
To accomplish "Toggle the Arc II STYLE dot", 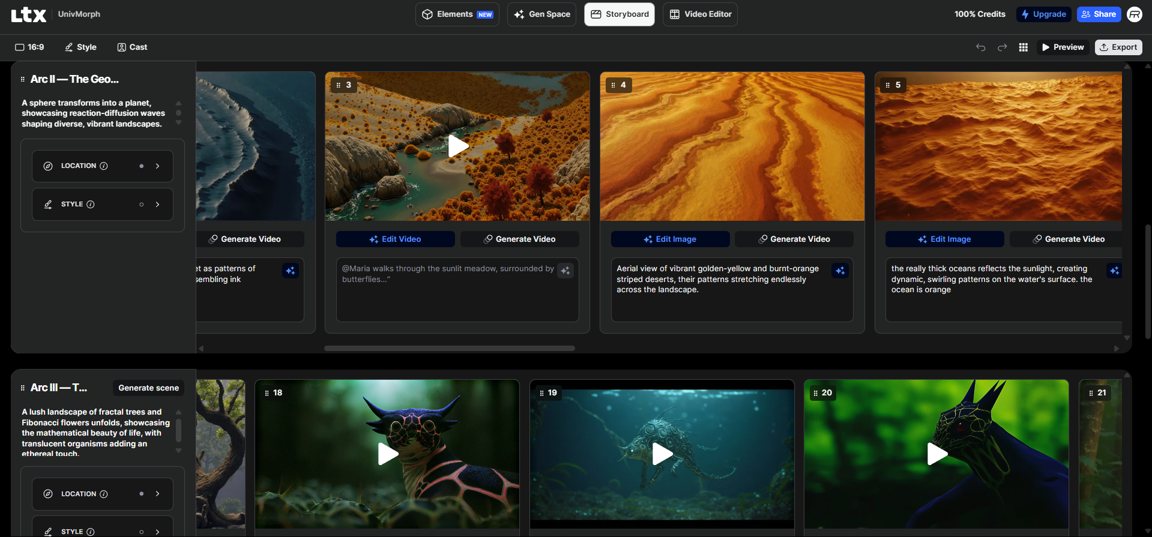I will [142, 205].
